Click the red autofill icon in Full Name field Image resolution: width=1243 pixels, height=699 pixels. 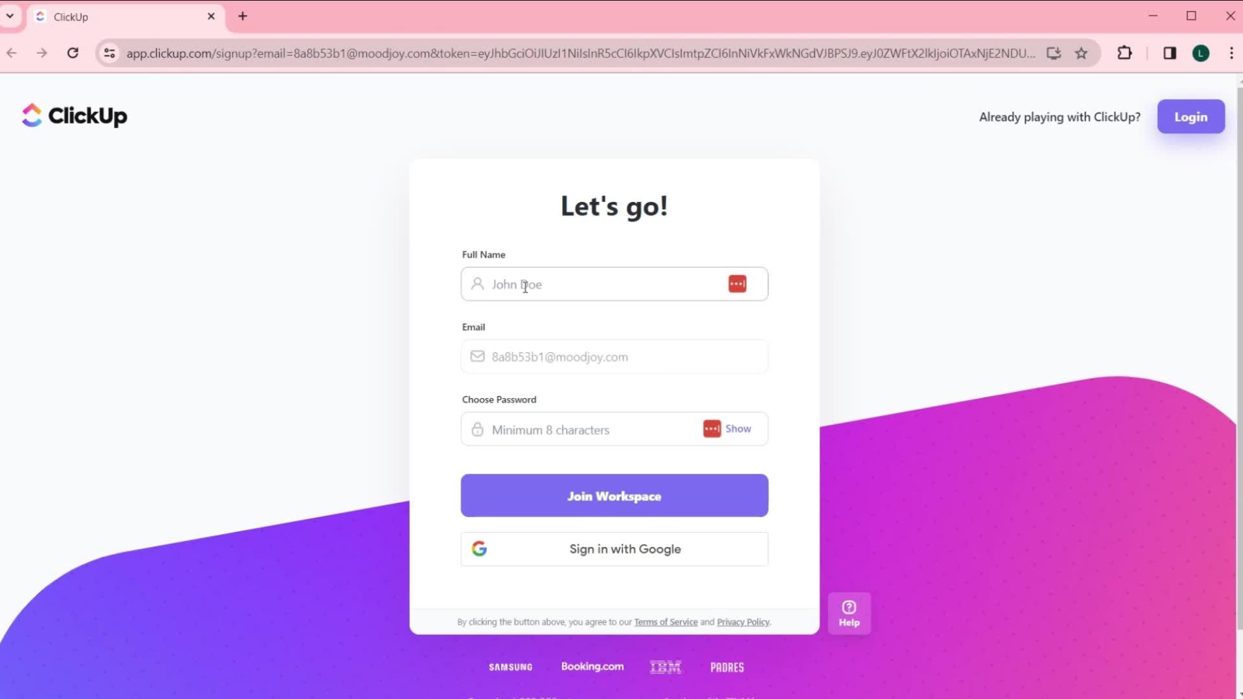737,283
